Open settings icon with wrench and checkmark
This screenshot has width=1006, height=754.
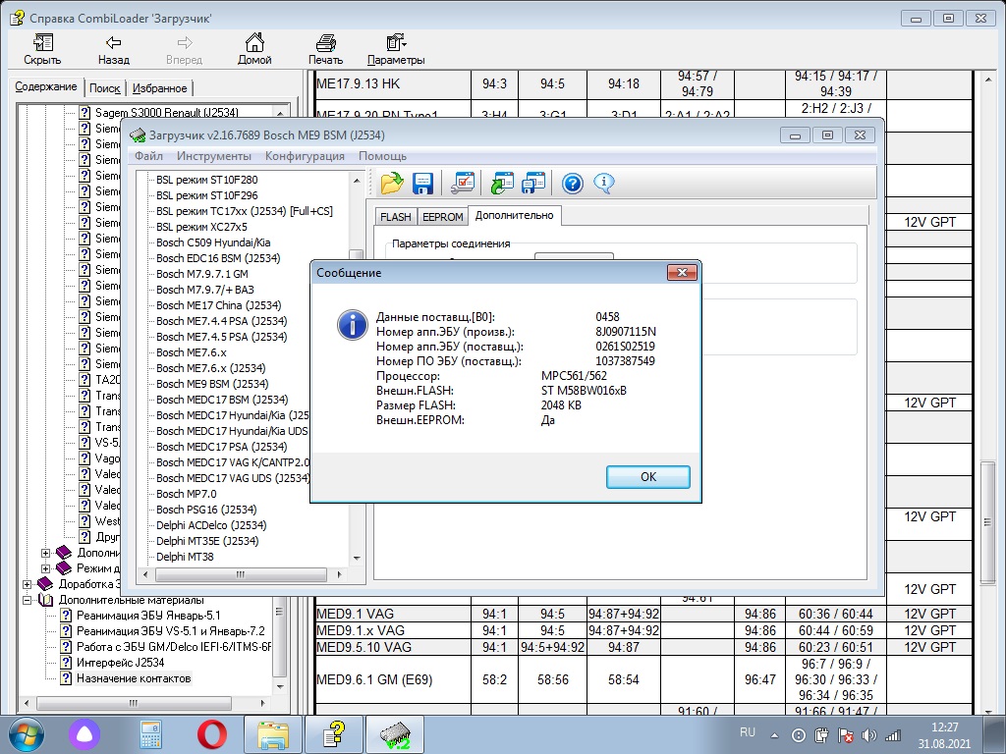tap(462, 183)
